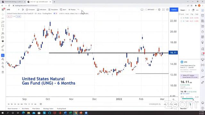205x115 pixels.
Task: Open the D timeframe interval selector
Action: point(19,10)
